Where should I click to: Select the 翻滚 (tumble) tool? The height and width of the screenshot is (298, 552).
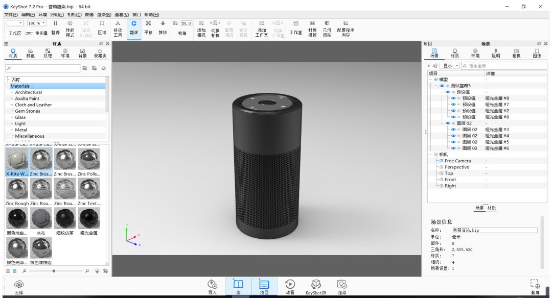point(133,27)
